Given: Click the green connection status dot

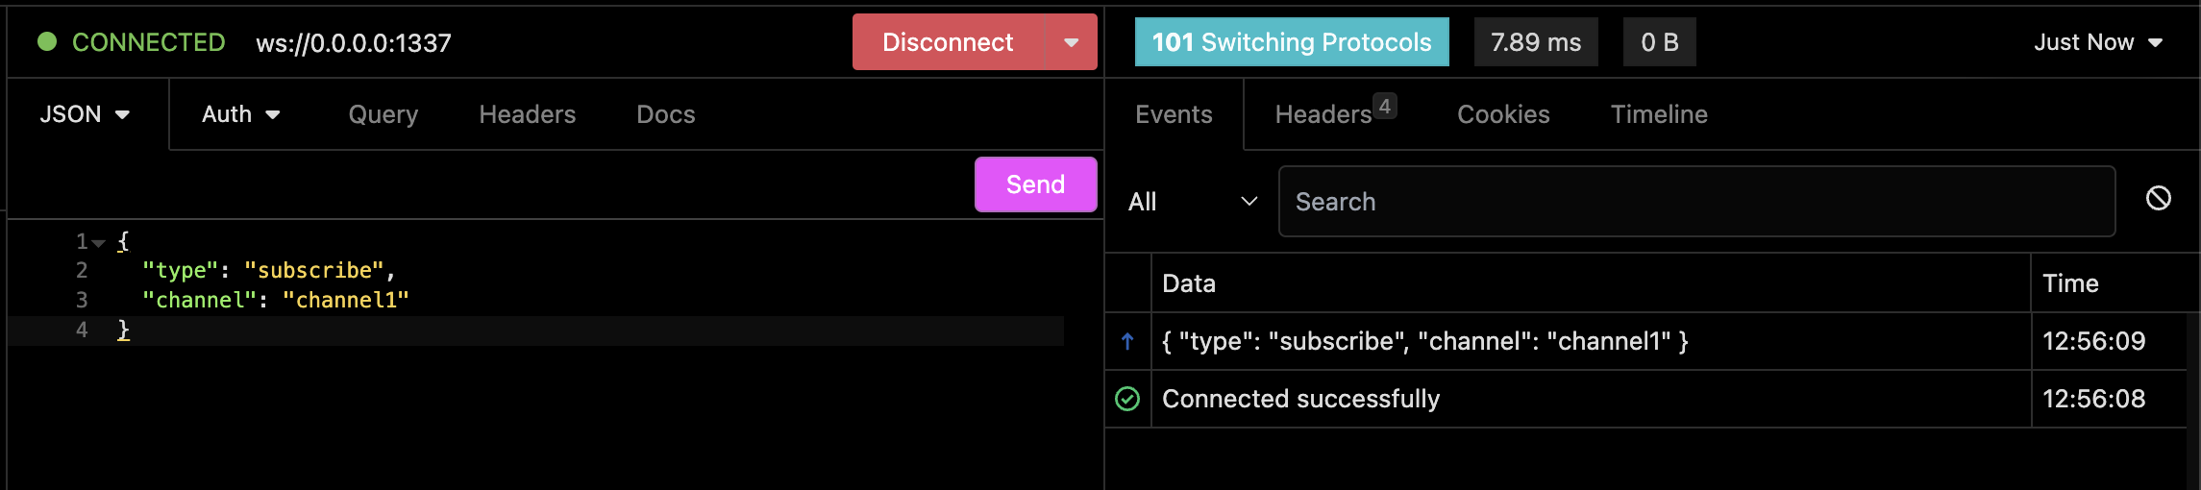Looking at the screenshot, I should pos(47,41).
